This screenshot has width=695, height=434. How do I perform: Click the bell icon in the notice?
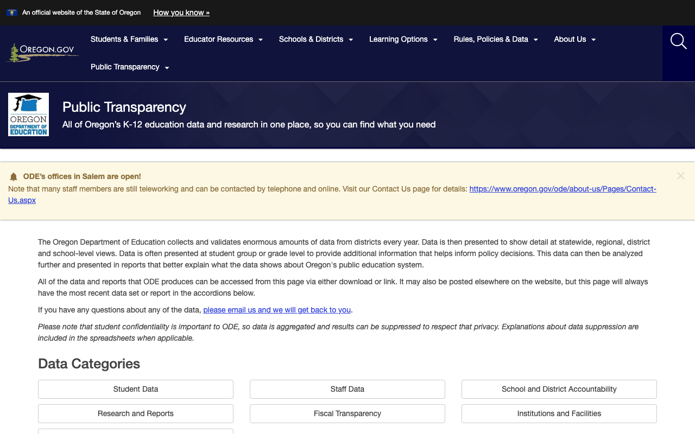[x=14, y=177]
